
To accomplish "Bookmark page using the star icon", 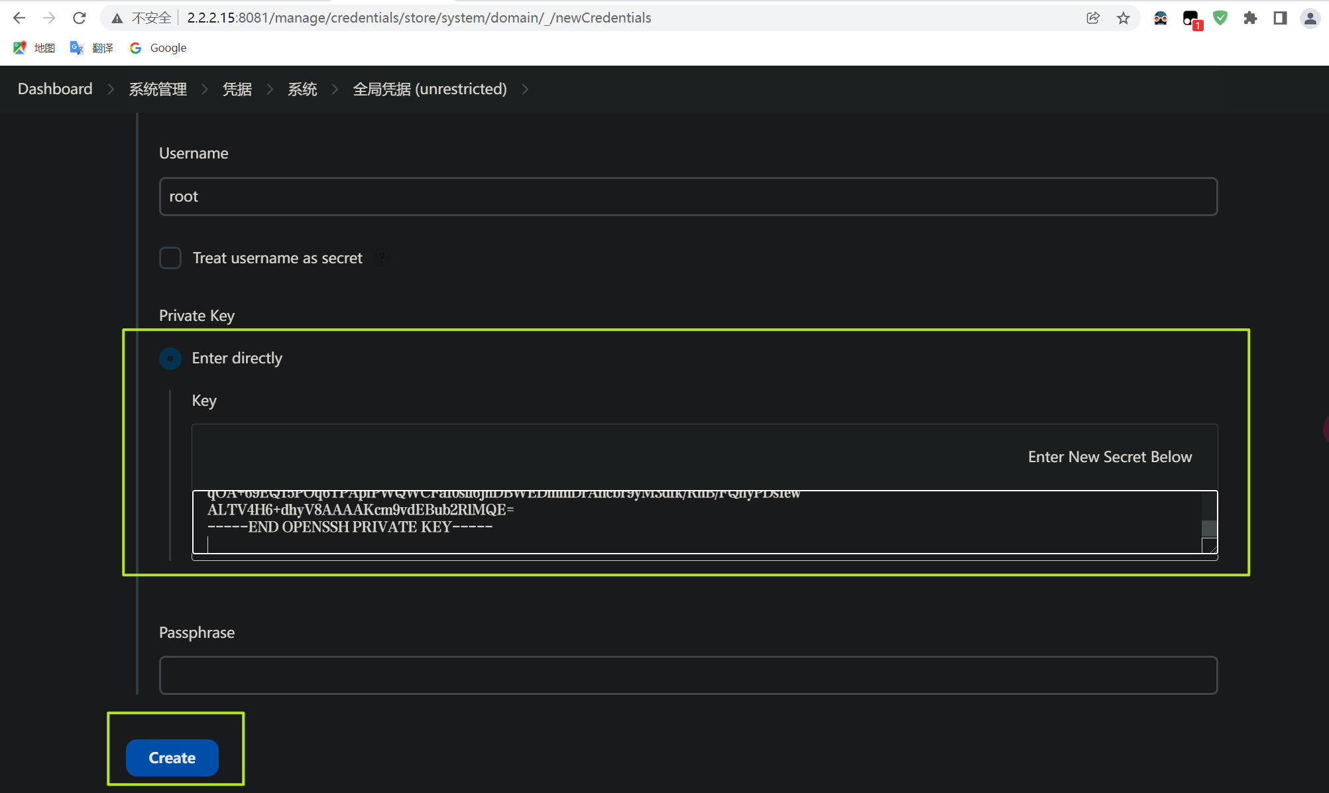I will (x=1123, y=18).
